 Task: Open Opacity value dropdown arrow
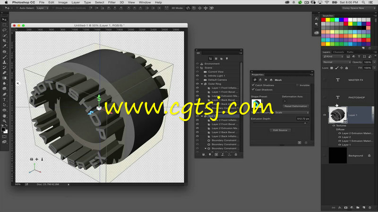pyautogui.click(x=374, y=62)
